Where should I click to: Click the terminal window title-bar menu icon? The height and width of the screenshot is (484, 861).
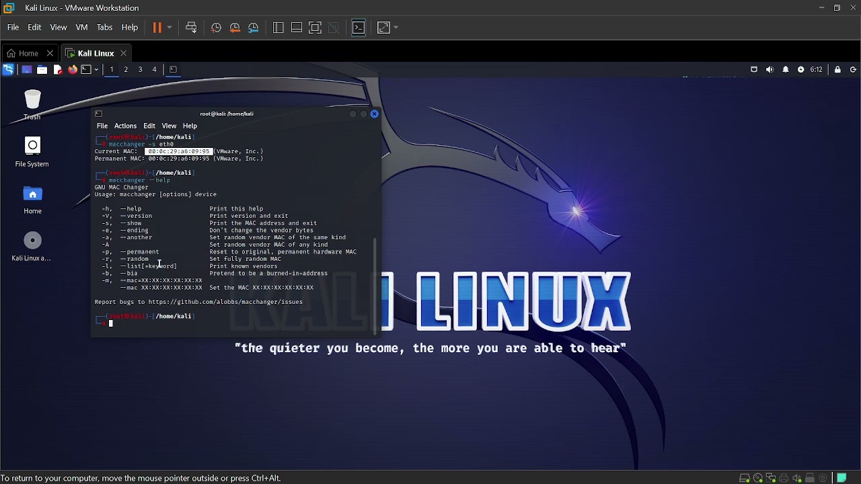(x=98, y=114)
